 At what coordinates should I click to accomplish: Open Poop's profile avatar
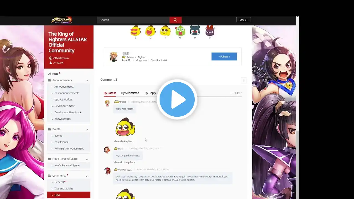click(x=107, y=103)
